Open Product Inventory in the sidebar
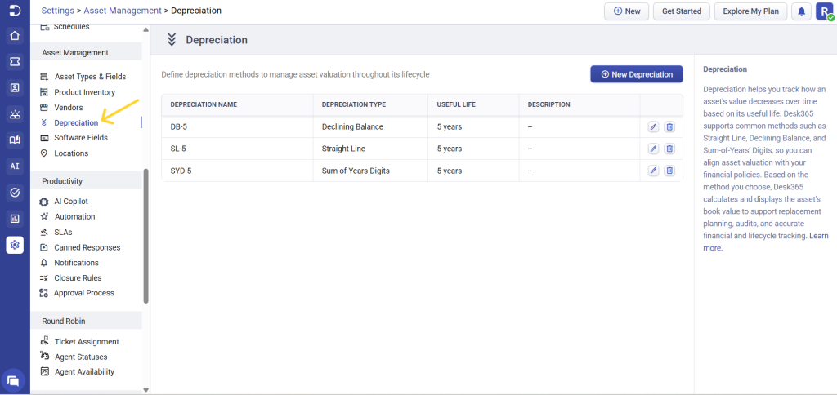Image resolution: width=837 pixels, height=395 pixels. [84, 92]
